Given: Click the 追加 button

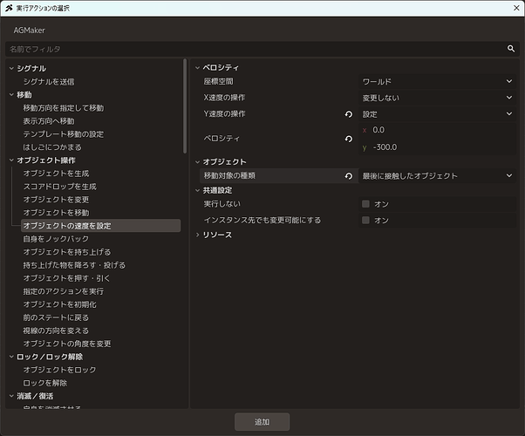Looking at the screenshot, I should pos(262,422).
